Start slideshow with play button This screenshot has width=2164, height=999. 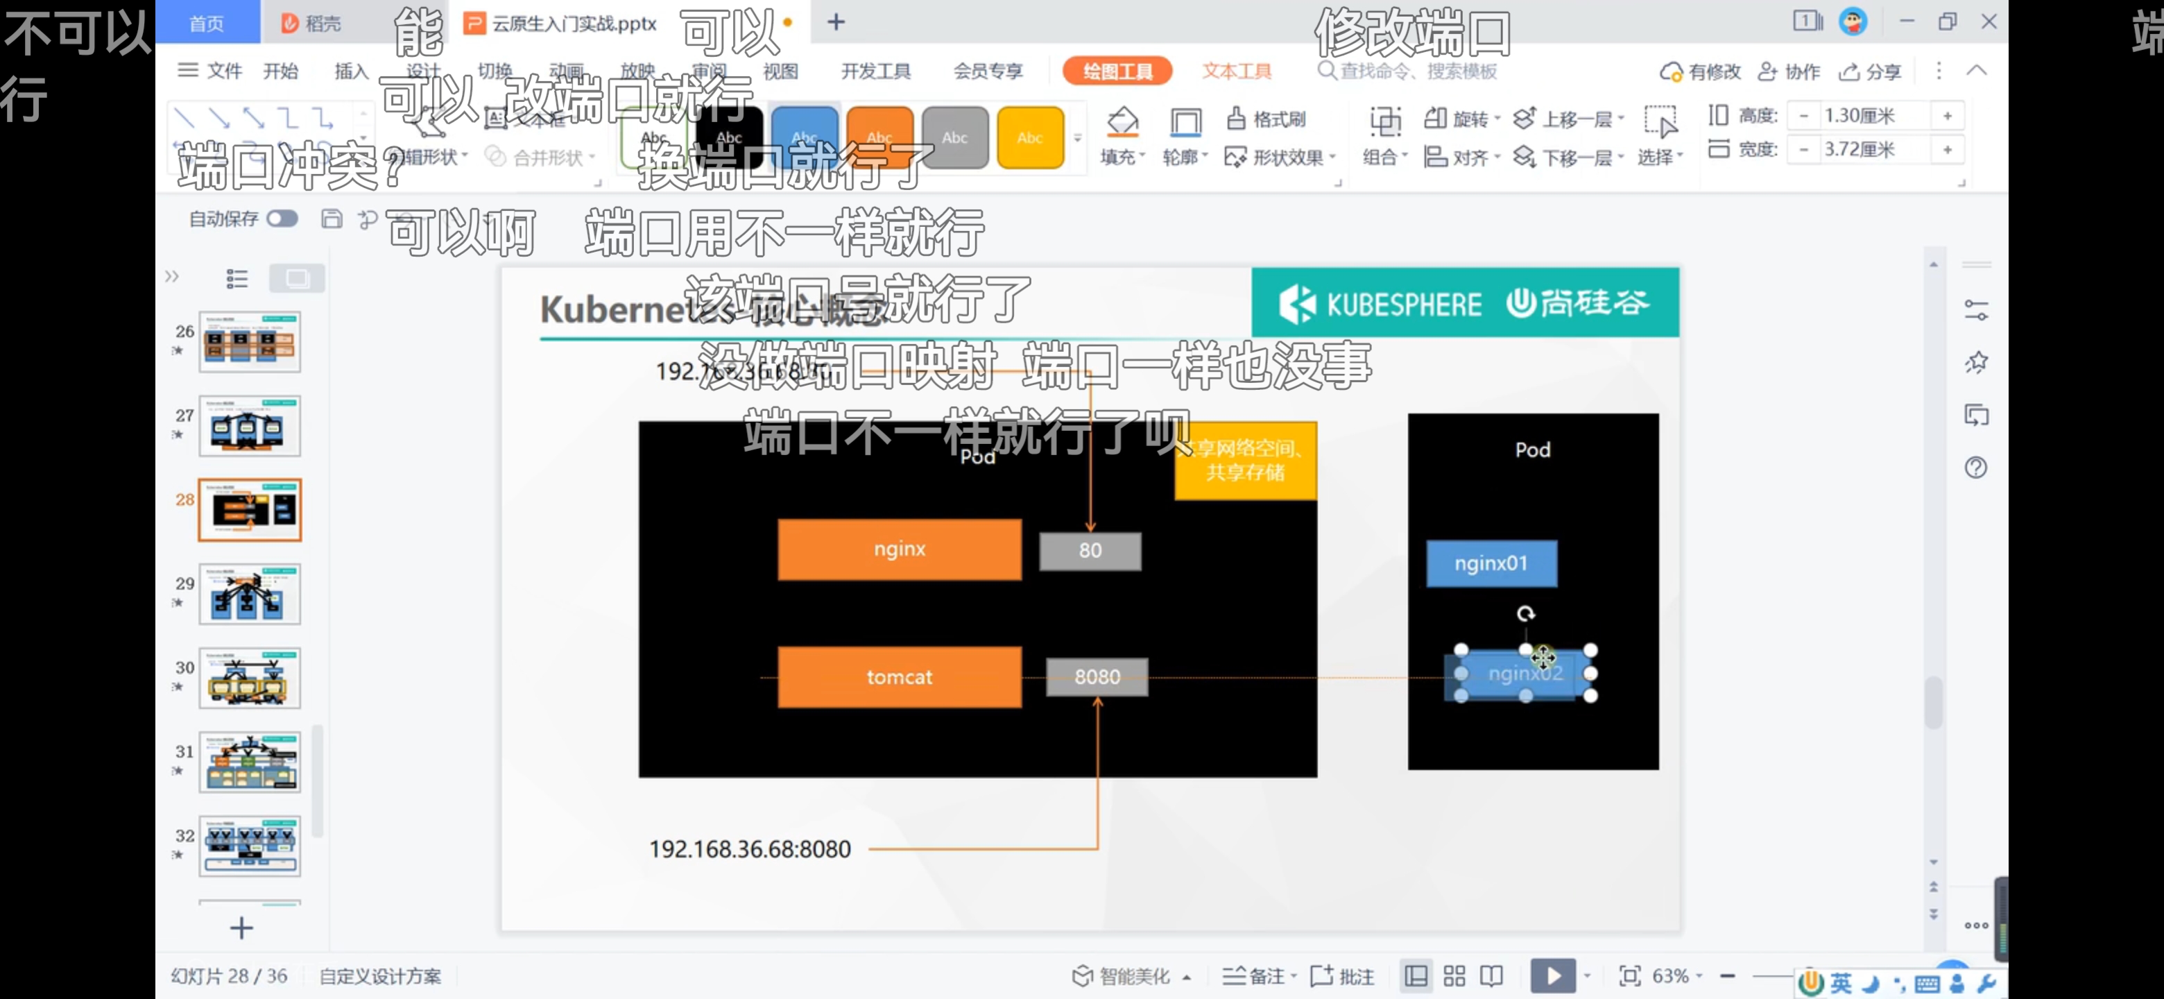1552,975
